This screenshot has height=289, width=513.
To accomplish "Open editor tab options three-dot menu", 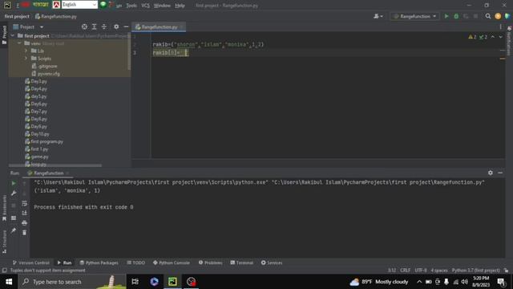I will (500, 26).
